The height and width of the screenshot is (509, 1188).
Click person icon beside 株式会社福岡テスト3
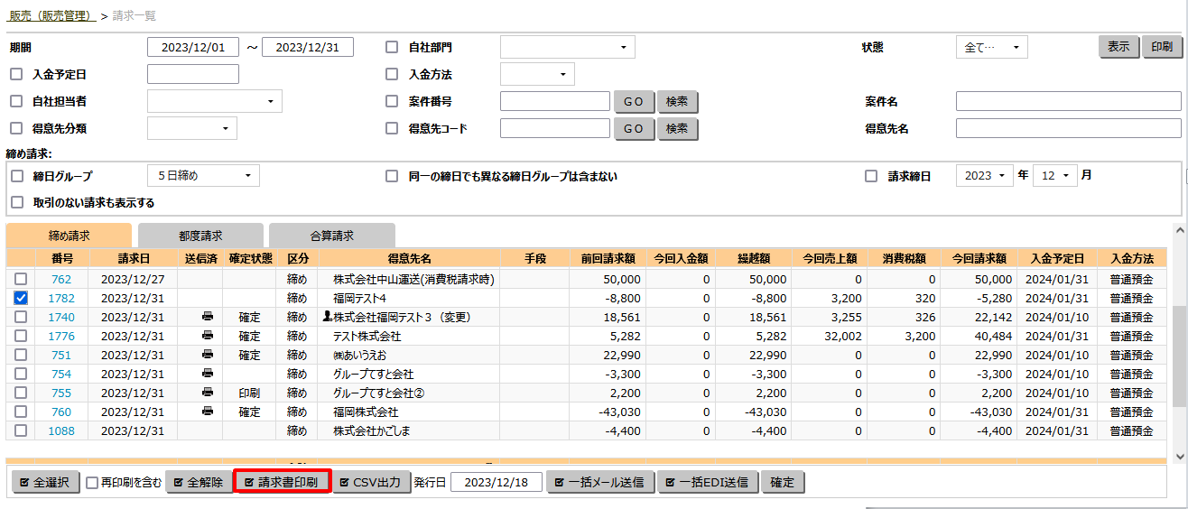coord(328,317)
